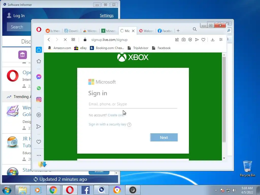Open a new tab with the plus button
The height and width of the screenshot is (195, 260).
[x=178, y=31]
